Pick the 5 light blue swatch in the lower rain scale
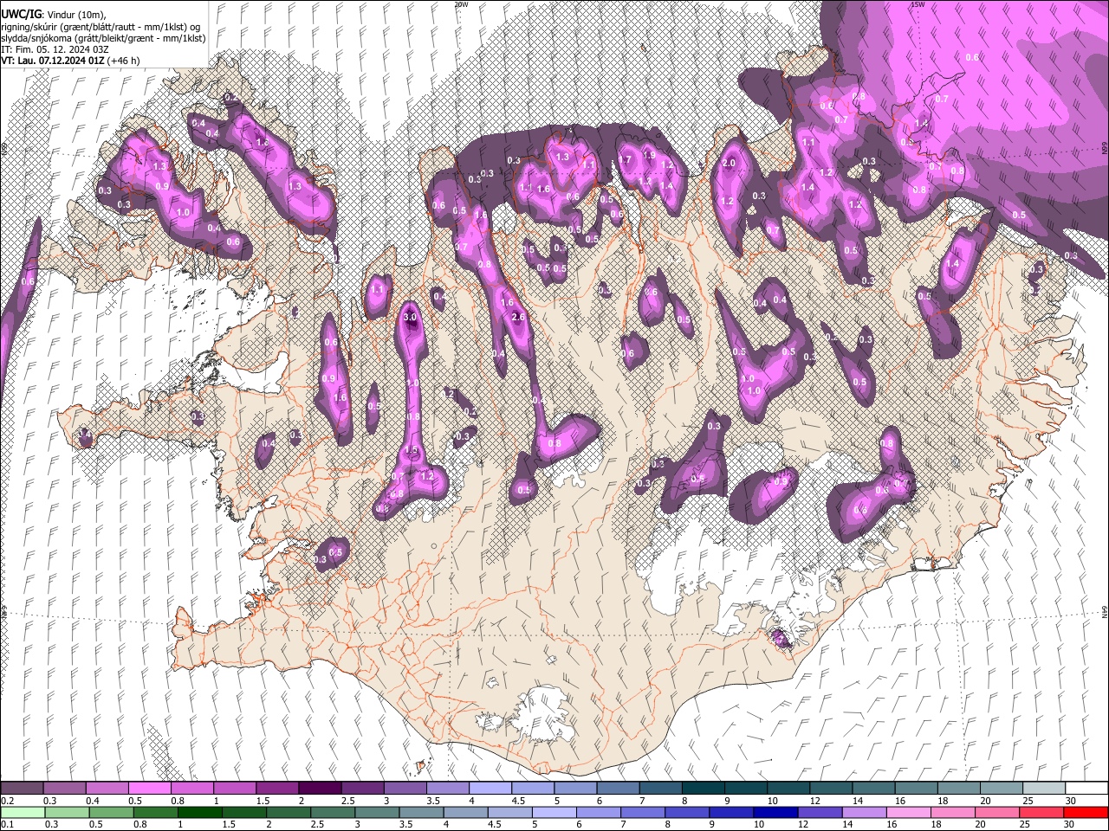The width and height of the screenshot is (1109, 831). click(x=554, y=812)
